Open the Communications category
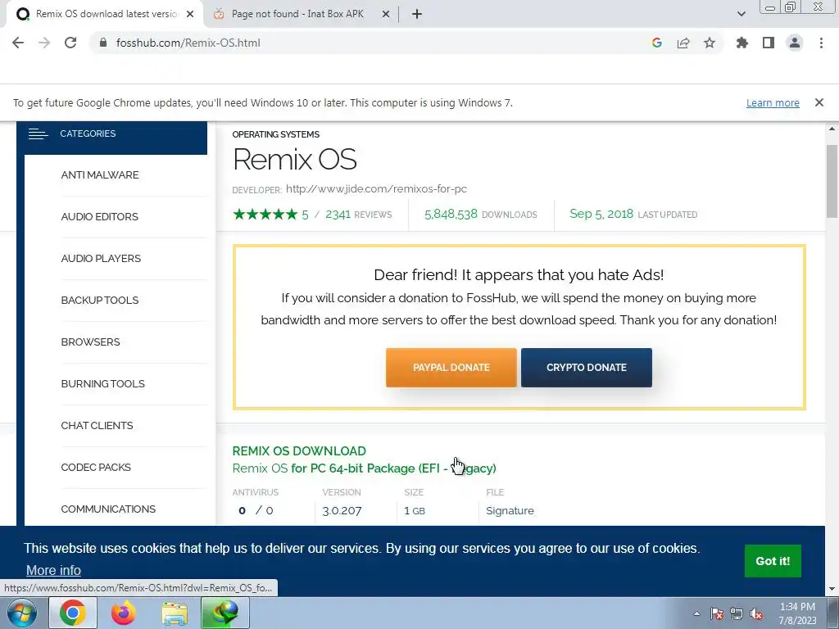The height and width of the screenshot is (629, 839). [x=108, y=509]
